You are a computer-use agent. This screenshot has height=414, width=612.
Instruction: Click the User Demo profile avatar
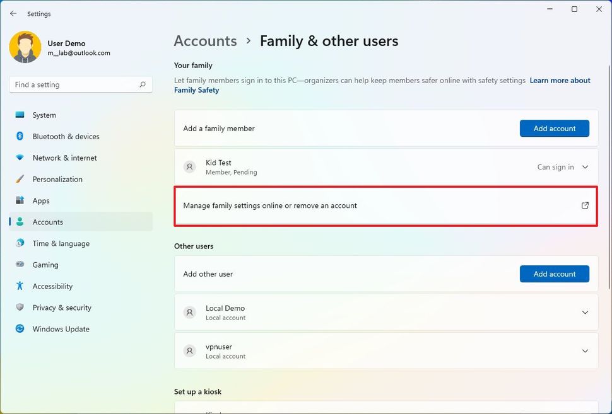coord(25,48)
